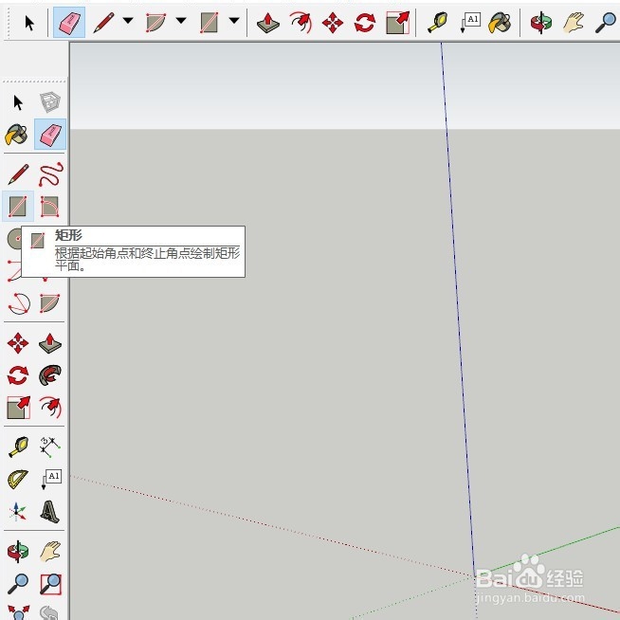Choose the Protractor tool
The width and height of the screenshot is (620, 620).
click(x=18, y=480)
